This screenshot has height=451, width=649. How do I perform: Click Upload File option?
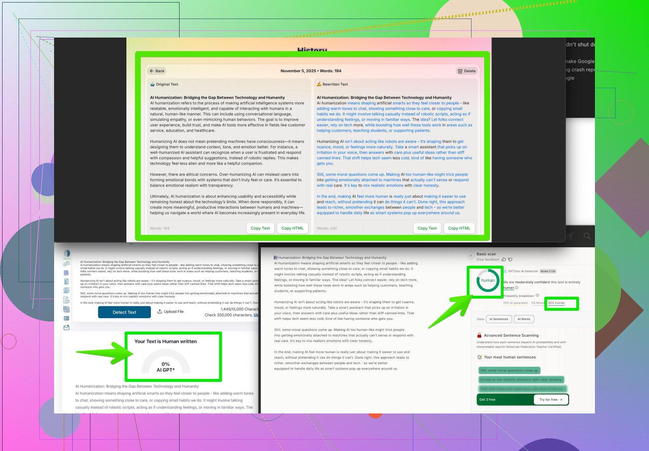(171, 312)
